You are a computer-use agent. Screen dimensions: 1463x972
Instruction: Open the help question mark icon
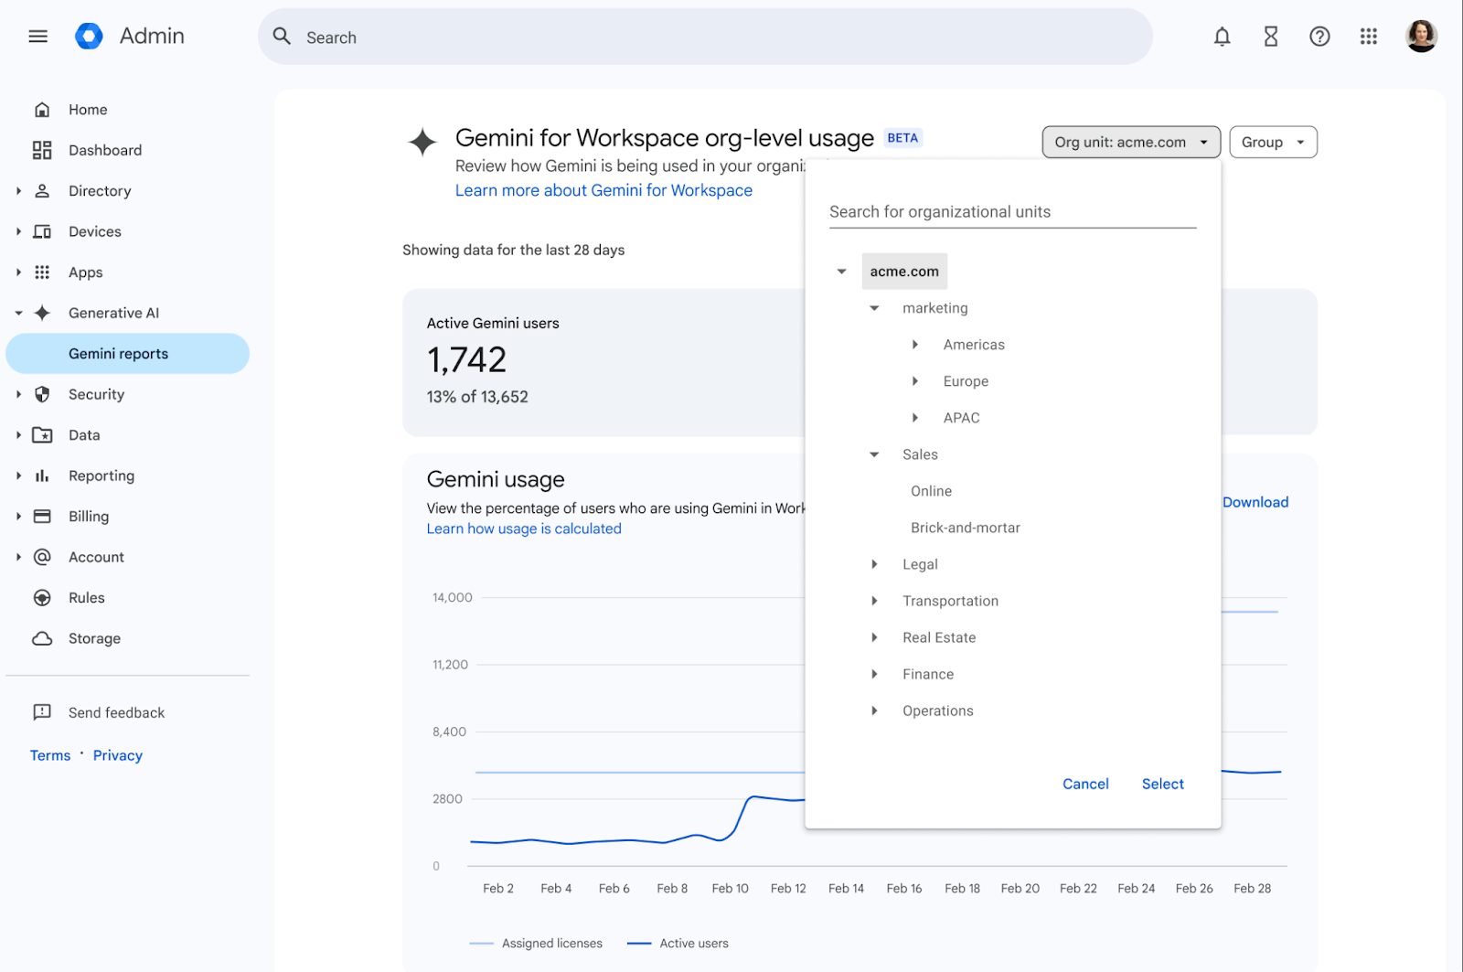pyautogui.click(x=1319, y=37)
